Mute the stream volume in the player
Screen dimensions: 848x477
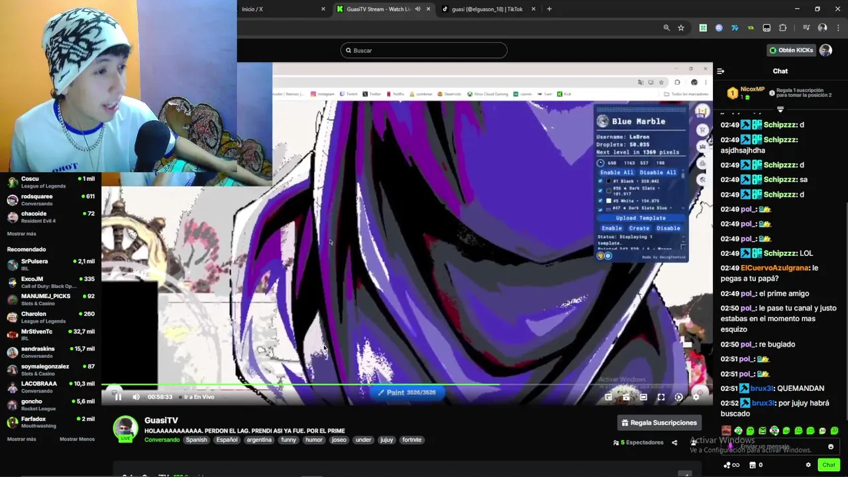[x=136, y=397]
